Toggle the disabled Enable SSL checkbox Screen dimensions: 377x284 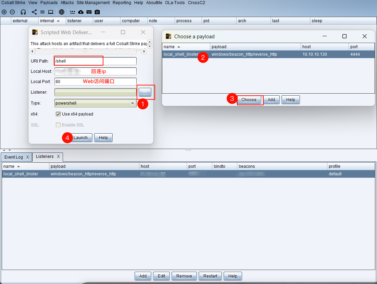tap(58, 125)
